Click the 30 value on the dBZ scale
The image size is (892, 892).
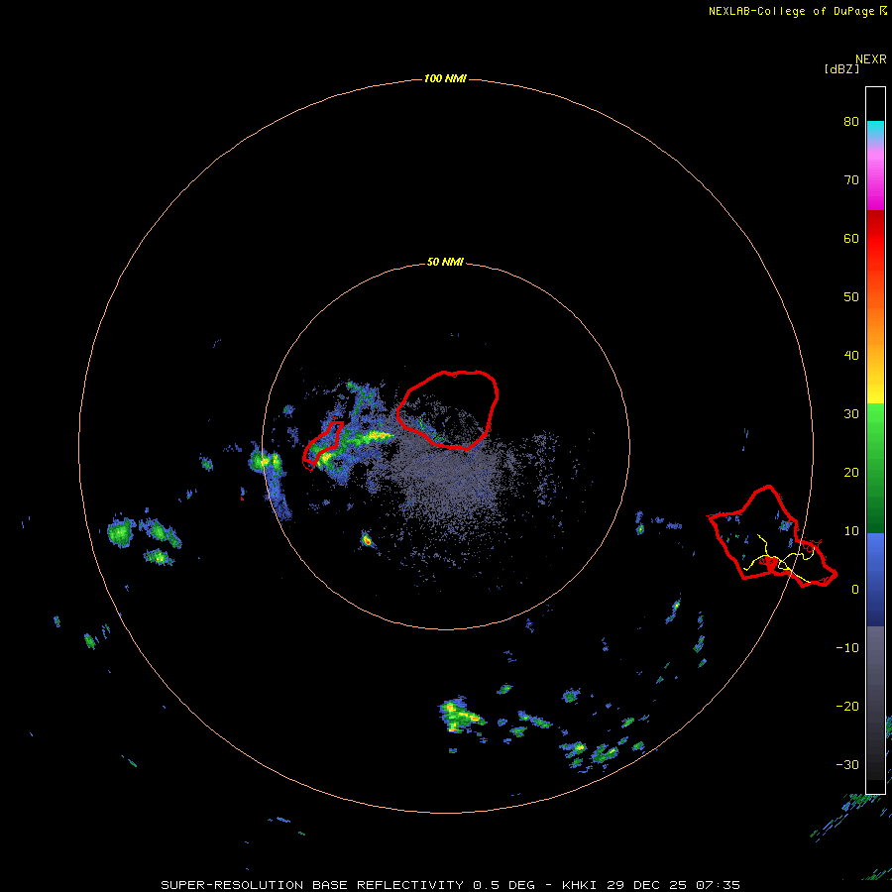(851, 414)
